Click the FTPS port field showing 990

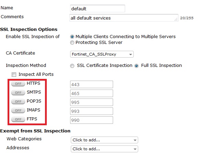click(91, 120)
